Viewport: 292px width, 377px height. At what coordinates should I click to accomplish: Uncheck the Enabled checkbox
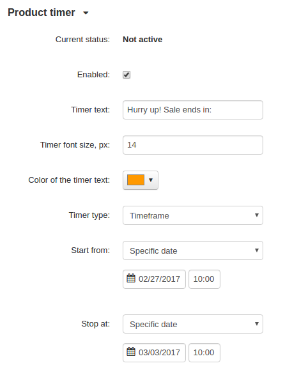pyautogui.click(x=127, y=75)
